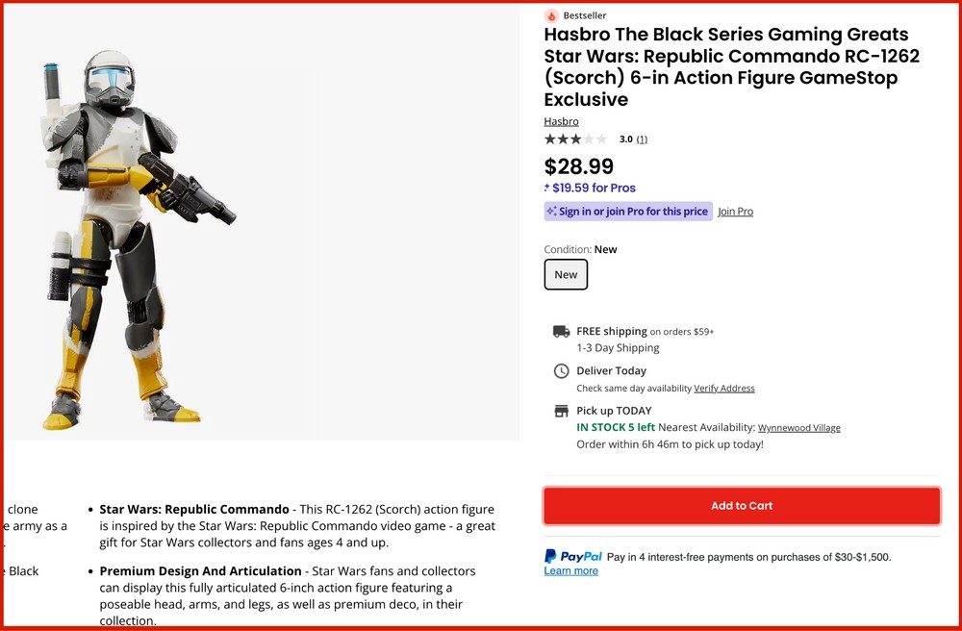Click the Pick up TODAY storefront icon

click(x=561, y=411)
